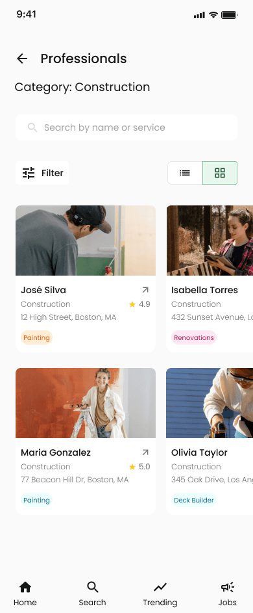Open the Trending tab
253x613 pixels.
pos(160,594)
